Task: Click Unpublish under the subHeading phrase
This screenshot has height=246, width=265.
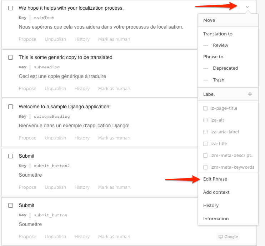Action: click(55, 89)
